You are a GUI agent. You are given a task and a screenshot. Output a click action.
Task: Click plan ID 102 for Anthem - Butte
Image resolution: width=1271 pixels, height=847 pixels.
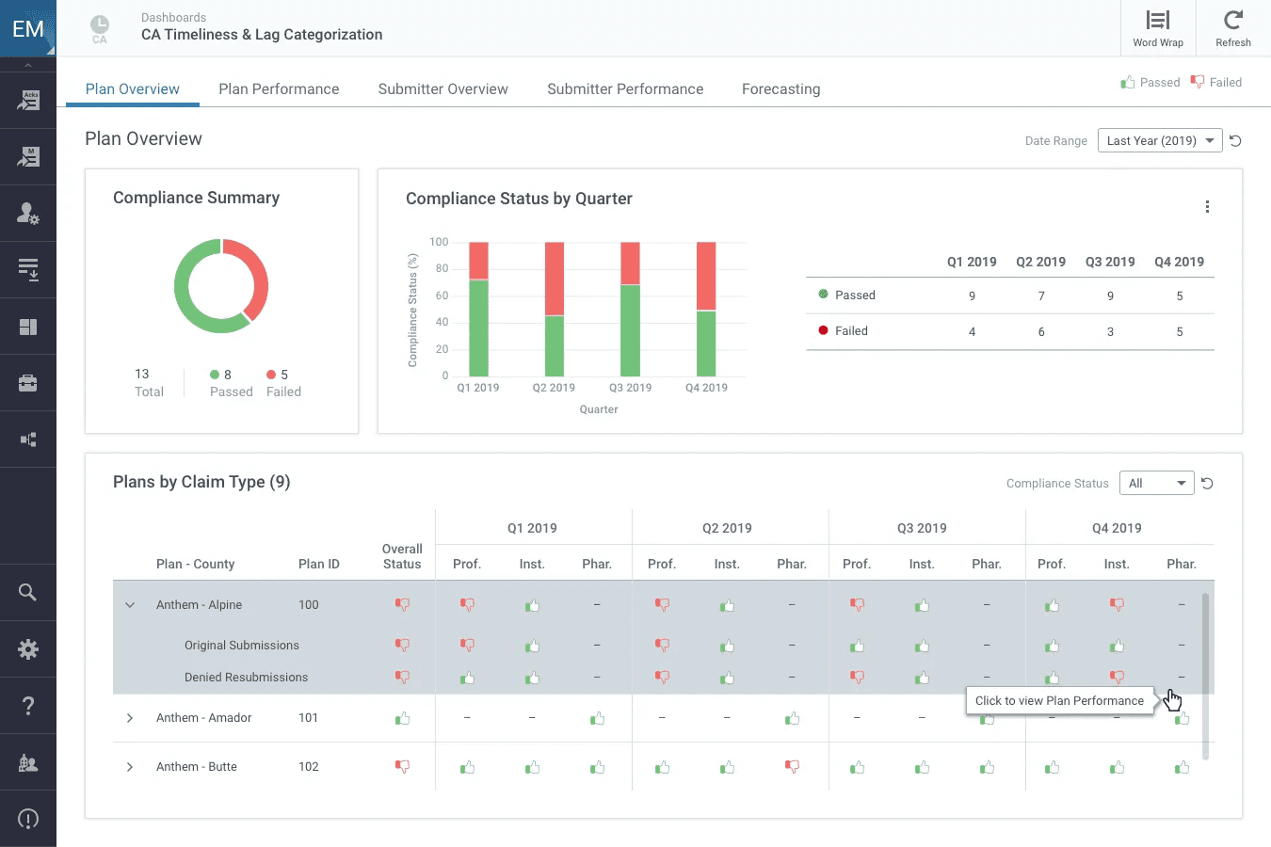click(309, 767)
